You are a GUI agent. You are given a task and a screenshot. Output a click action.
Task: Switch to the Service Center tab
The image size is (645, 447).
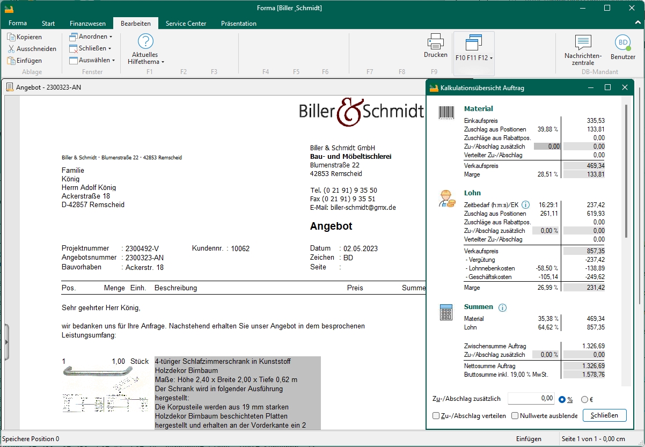tap(186, 24)
